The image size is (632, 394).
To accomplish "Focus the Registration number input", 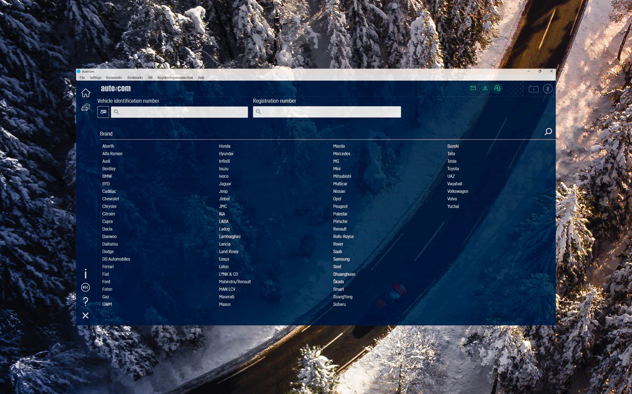I will pos(327,112).
